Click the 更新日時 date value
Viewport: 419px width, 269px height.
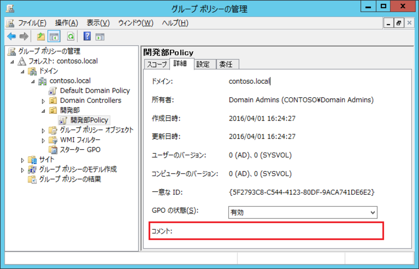tap(262, 137)
